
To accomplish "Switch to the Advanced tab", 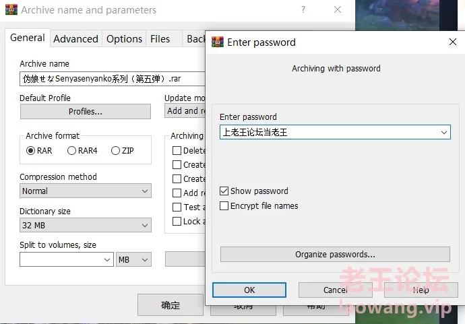I will [x=76, y=39].
